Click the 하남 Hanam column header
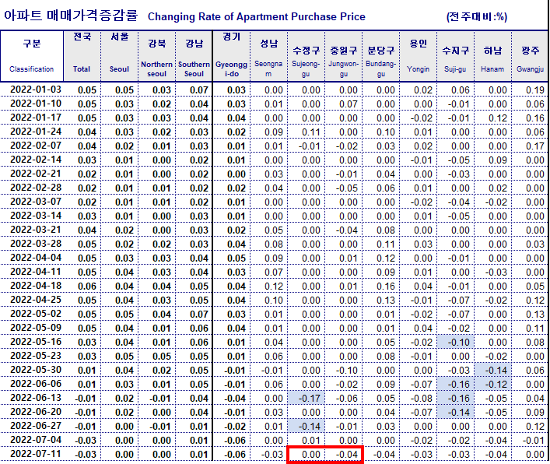 [493, 56]
